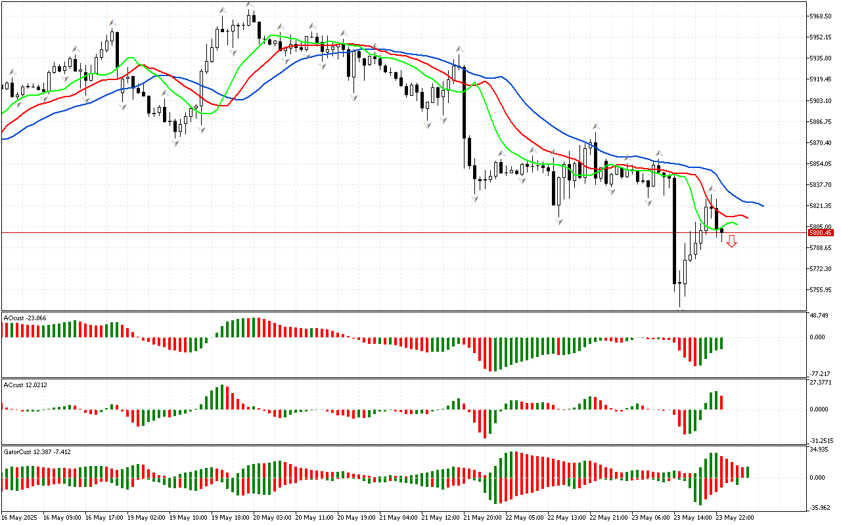Click the AOcust indicator label

coord(25,318)
